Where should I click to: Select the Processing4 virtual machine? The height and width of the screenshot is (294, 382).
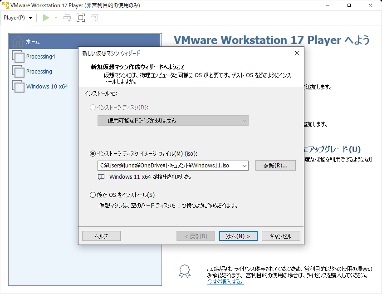(41, 57)
